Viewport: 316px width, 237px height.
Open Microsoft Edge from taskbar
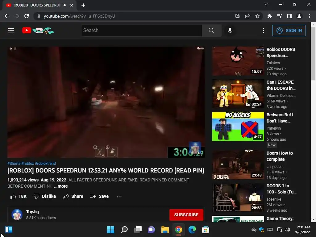pos(192,230)
